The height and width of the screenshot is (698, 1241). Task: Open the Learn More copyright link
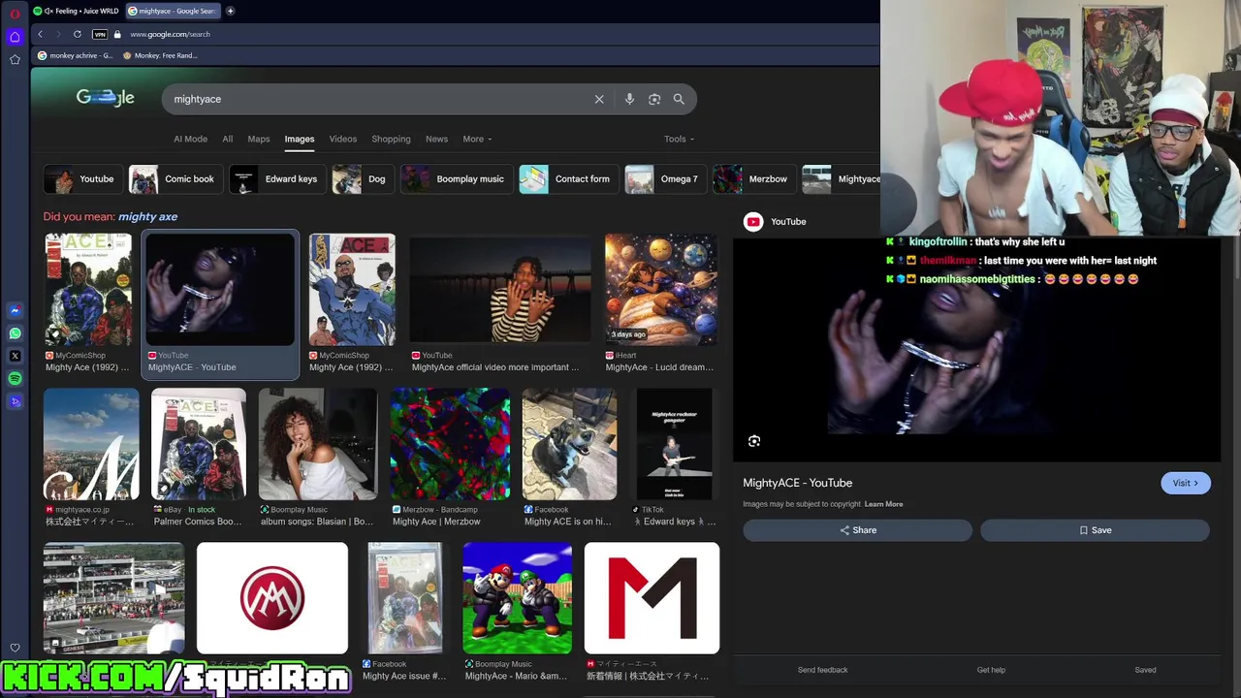tap(883, 504)
